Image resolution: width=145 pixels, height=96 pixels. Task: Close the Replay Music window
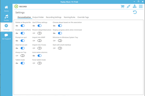[143, 2]
